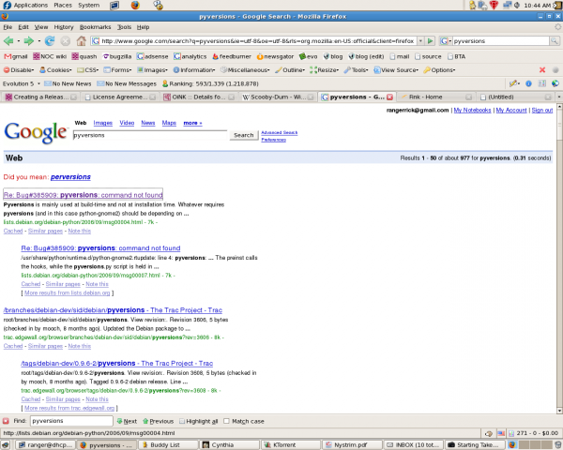
Task: Click the green Go arrow beside URL bar
Action: pos(430,41)
